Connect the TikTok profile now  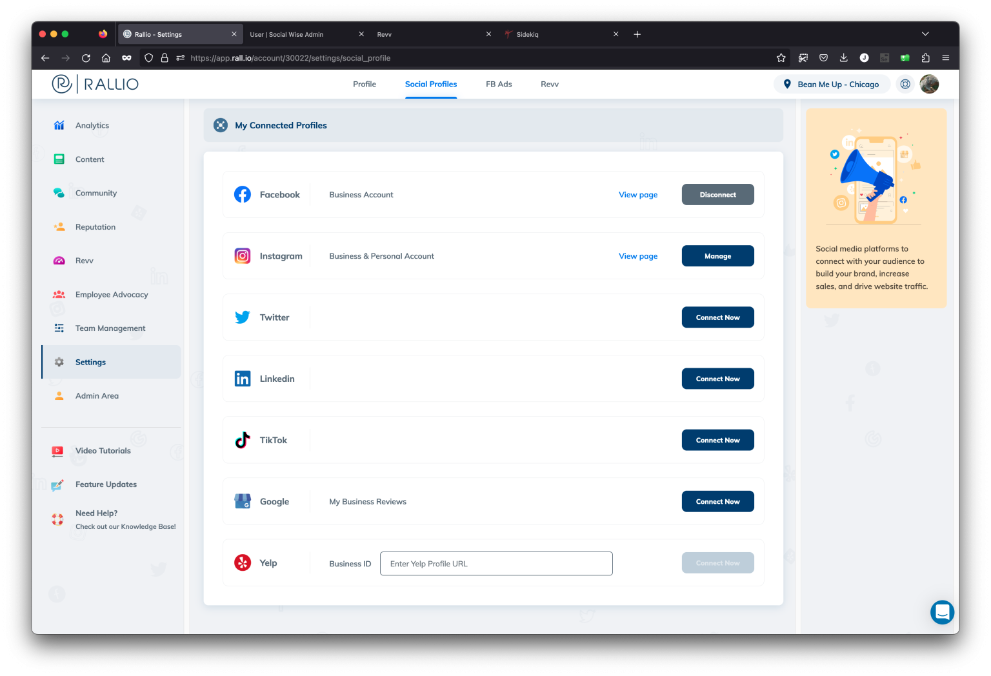click(x=717, y=441)
